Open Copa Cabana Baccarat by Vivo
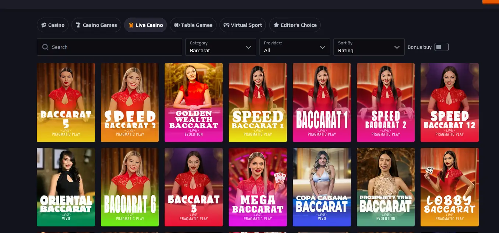Image resolution: width=499 pixels, height=233 pixels. coord(322,187)
